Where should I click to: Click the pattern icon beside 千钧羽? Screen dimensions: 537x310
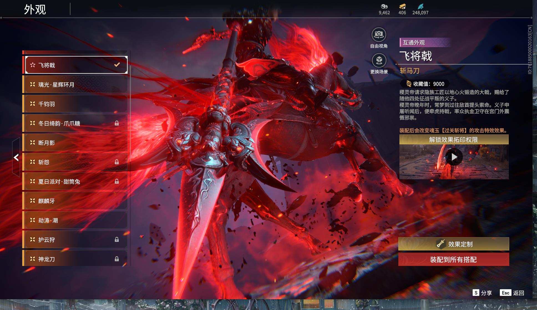[x=33, y=104]
